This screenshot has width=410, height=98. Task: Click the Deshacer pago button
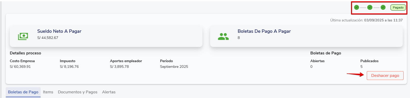[x=385, y=76]
